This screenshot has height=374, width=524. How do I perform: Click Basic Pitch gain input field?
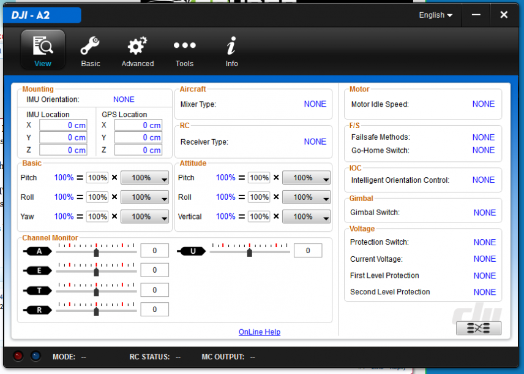click(97, 178)
